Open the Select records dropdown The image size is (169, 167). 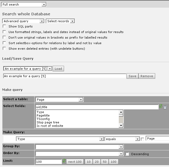pyautogui.click(x=60, y=21)
